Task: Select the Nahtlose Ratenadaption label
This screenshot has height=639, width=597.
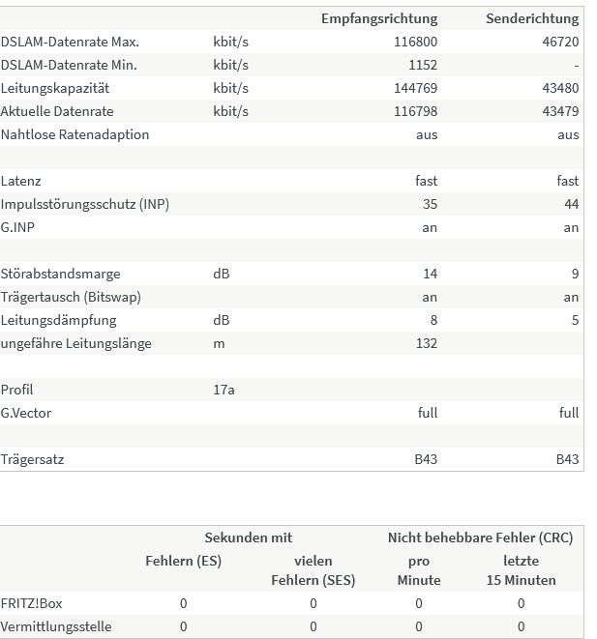Action: click(75, 134)
